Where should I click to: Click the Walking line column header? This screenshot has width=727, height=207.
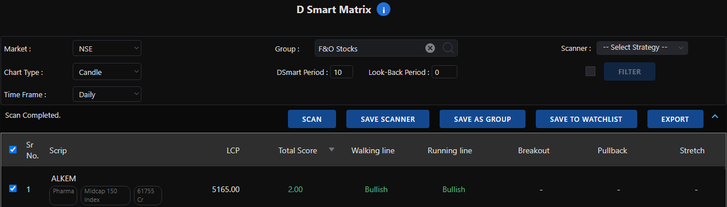[373, 150]
